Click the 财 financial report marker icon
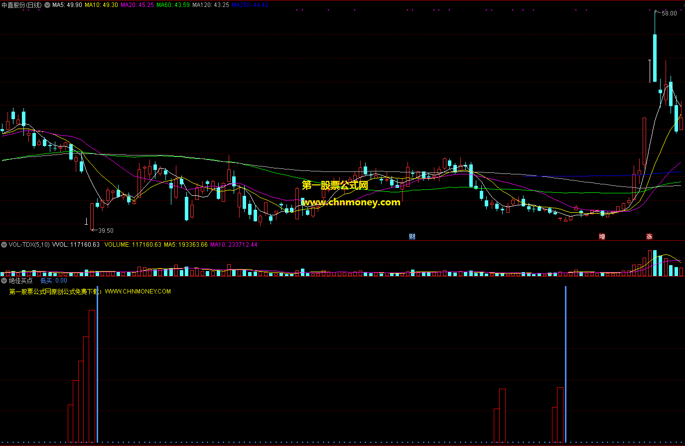 [412, 236]
